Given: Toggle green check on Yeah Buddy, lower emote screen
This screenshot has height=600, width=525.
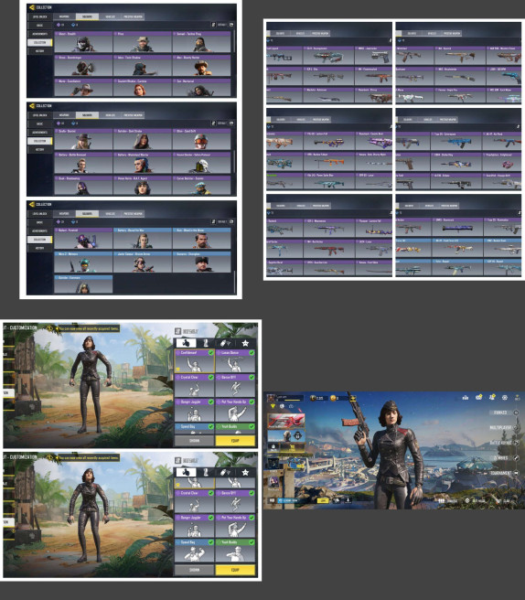Looking at the screenshot, I should pyautogui.click(x=252, y=542).
